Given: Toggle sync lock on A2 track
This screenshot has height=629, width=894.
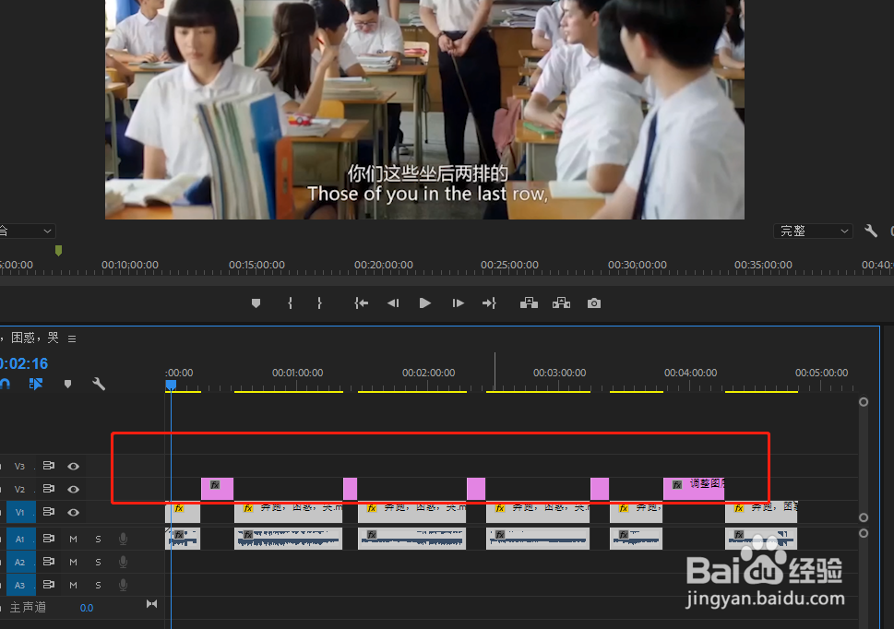Looking at the screenshot, I should coord(49,562).
